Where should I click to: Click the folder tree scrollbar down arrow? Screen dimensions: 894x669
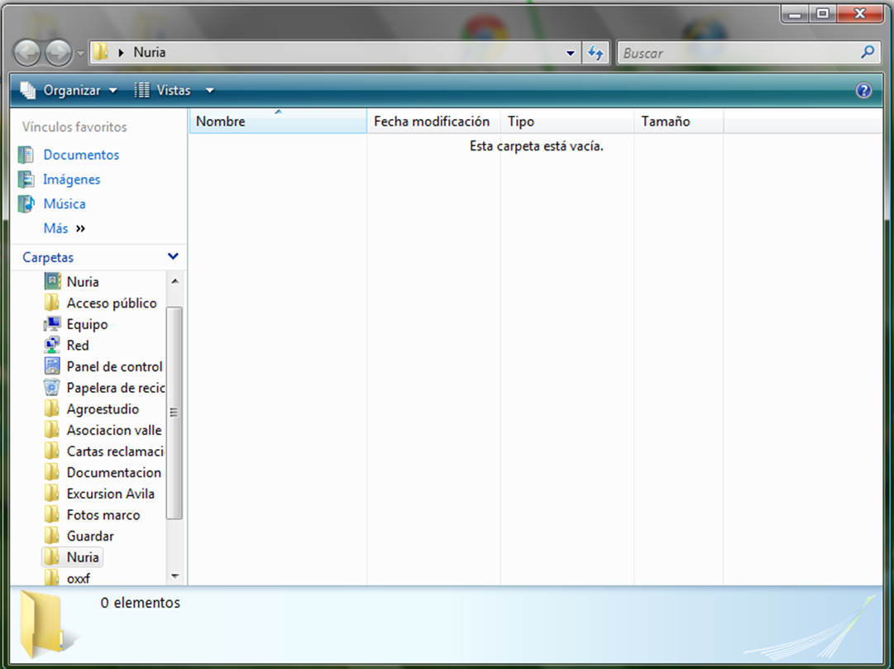[x=174, y=576]
